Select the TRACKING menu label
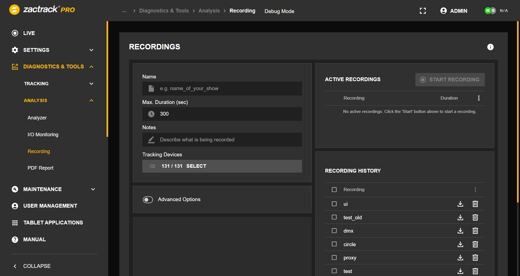This screenshot has width=520, height=276. coord(36,84)
